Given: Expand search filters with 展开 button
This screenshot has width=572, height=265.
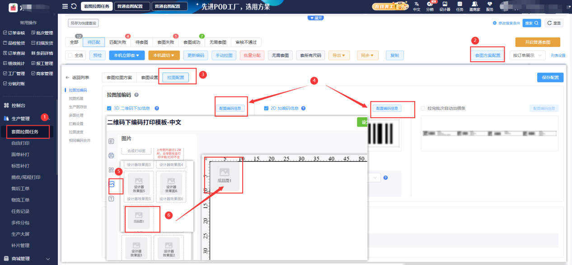Looking at the screenshot, I should click(316, 18).
